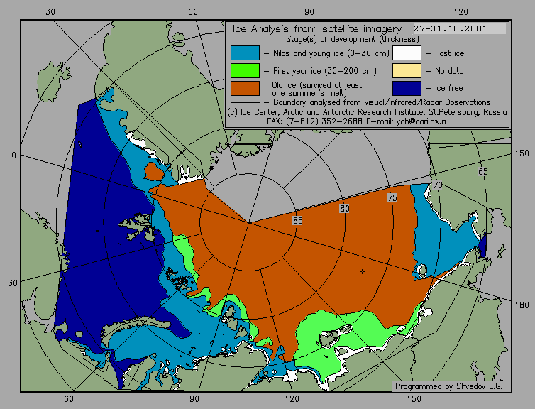The image size is (535, 409).
Task: Click the 'Old ice (survived at least' label
Action: tap(317, 85)
